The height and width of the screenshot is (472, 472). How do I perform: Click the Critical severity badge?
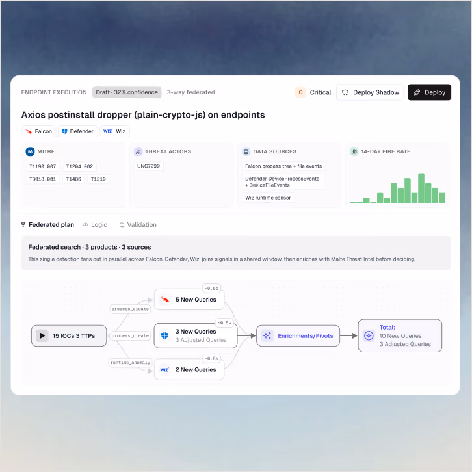click(x=313, y=92)
